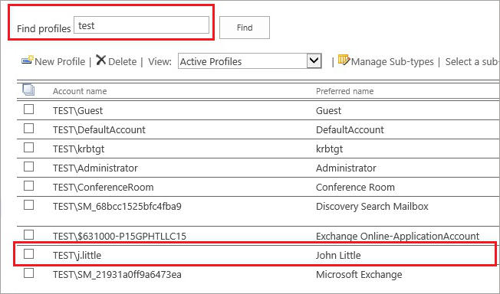Click the Microsoft Exchange preferred name
The width and height of the screenshot is (500, 294).
click(x=359, y=275)
